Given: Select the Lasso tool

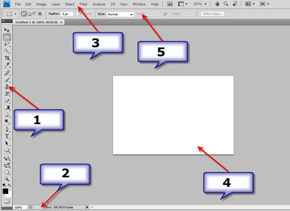Looking at the screenshot, I should pos(7,44).
